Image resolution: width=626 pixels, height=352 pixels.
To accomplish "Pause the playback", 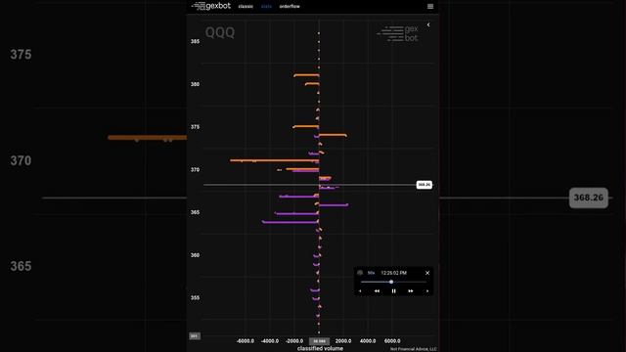I will (393, 291).
